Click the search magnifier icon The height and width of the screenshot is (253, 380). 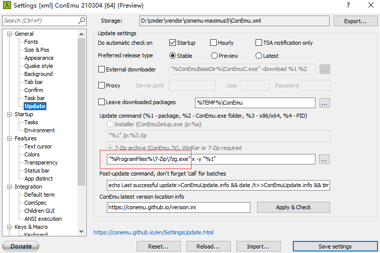coord(82,21)
